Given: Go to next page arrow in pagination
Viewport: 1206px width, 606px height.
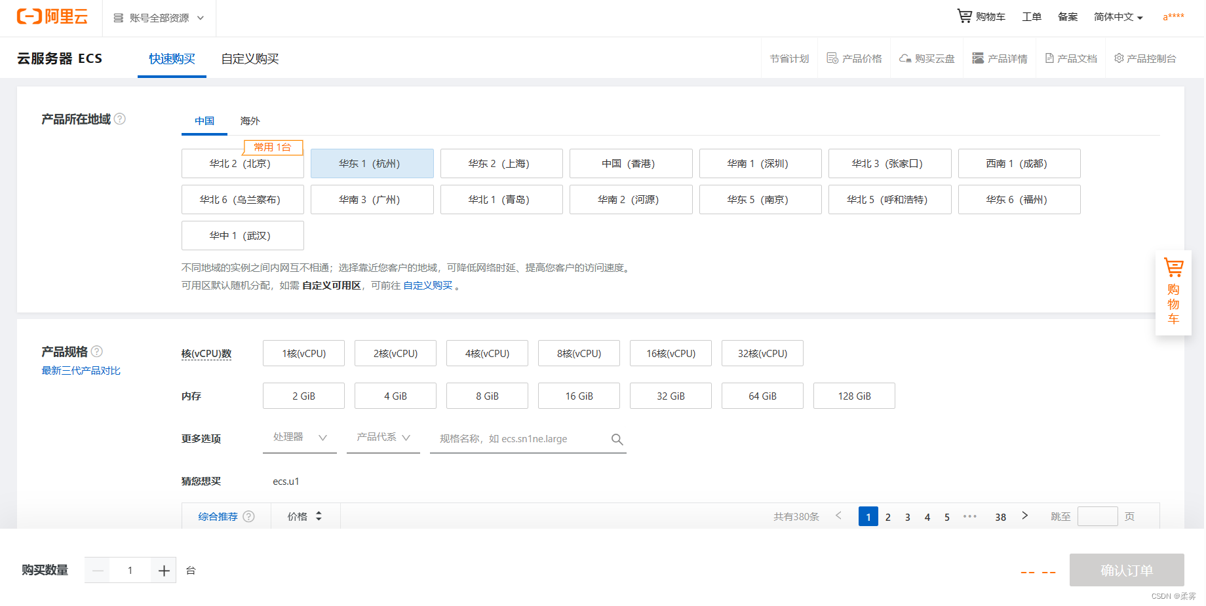Looking at the screenshot, I should [1024, 516].
